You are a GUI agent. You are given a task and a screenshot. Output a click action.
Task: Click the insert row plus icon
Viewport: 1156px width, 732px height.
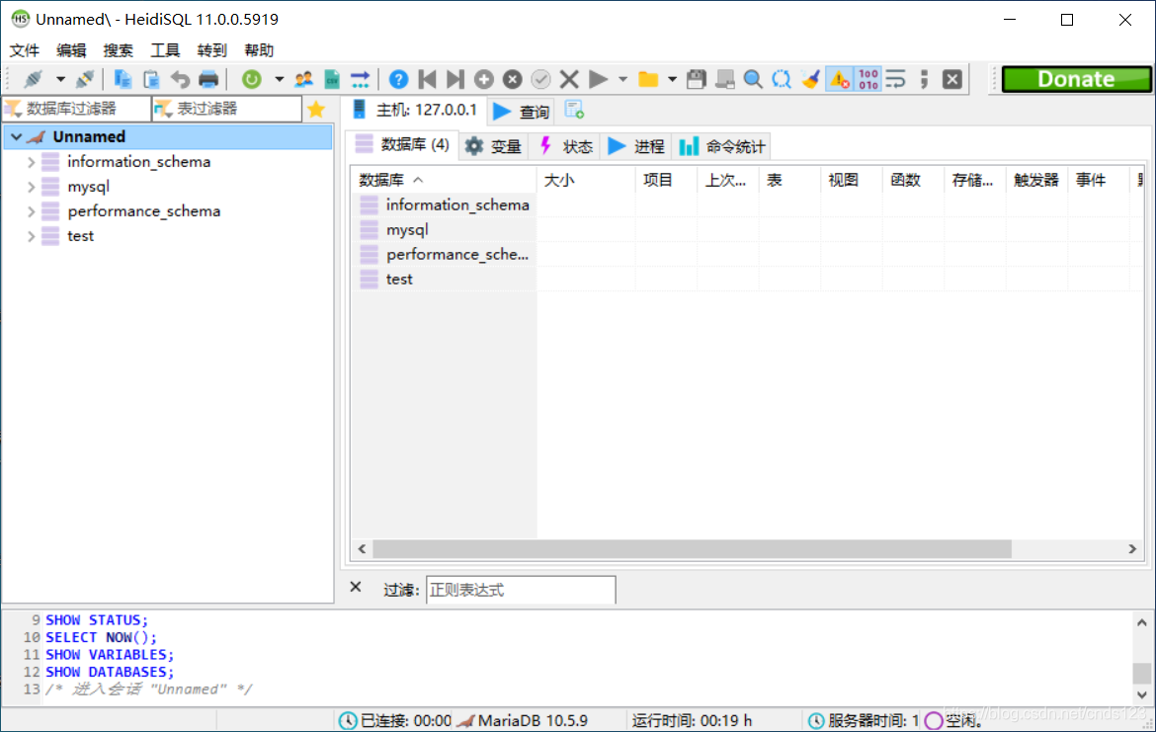(483, 79)
